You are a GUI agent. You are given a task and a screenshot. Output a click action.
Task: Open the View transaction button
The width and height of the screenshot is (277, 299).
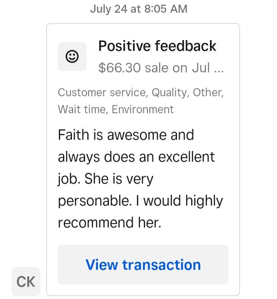pyautogui.click(x=143, y=265)
